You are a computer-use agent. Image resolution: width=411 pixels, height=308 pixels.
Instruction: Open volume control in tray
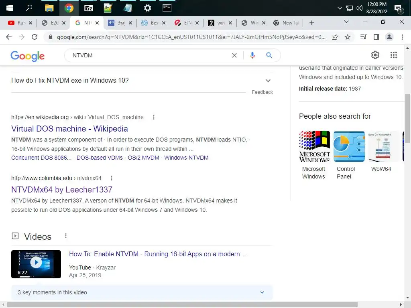click(359, 8)
